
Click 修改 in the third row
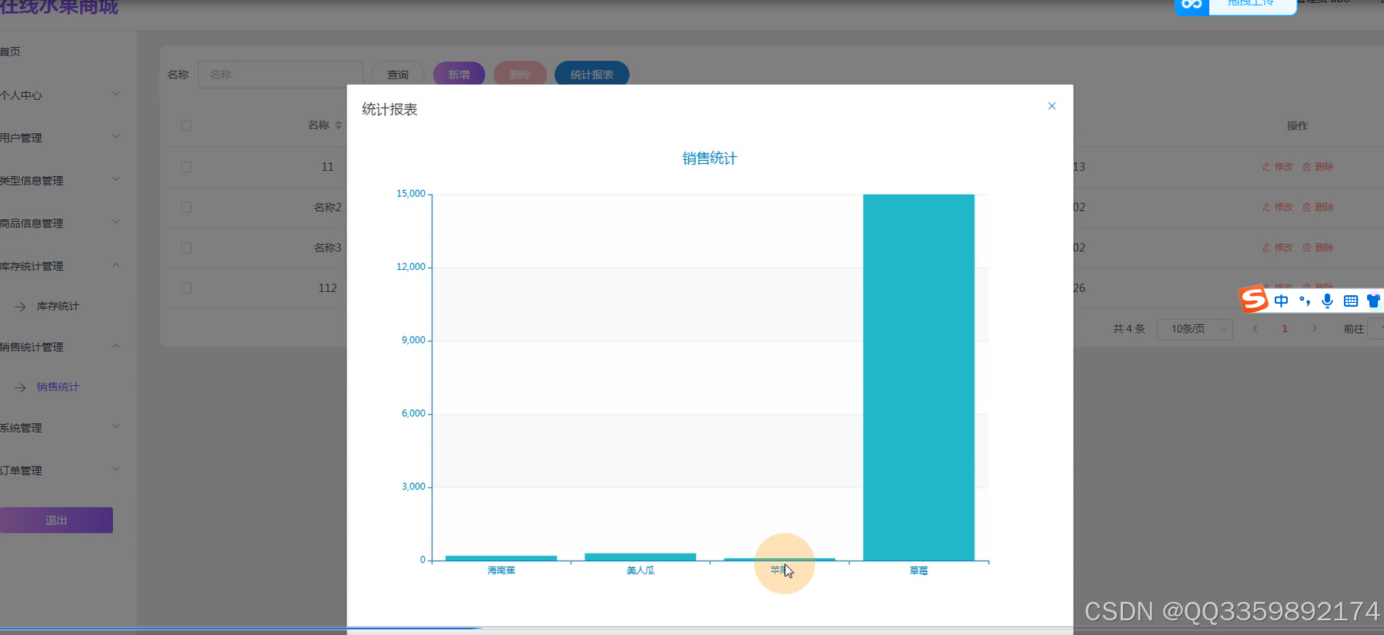click(1278, 248)
